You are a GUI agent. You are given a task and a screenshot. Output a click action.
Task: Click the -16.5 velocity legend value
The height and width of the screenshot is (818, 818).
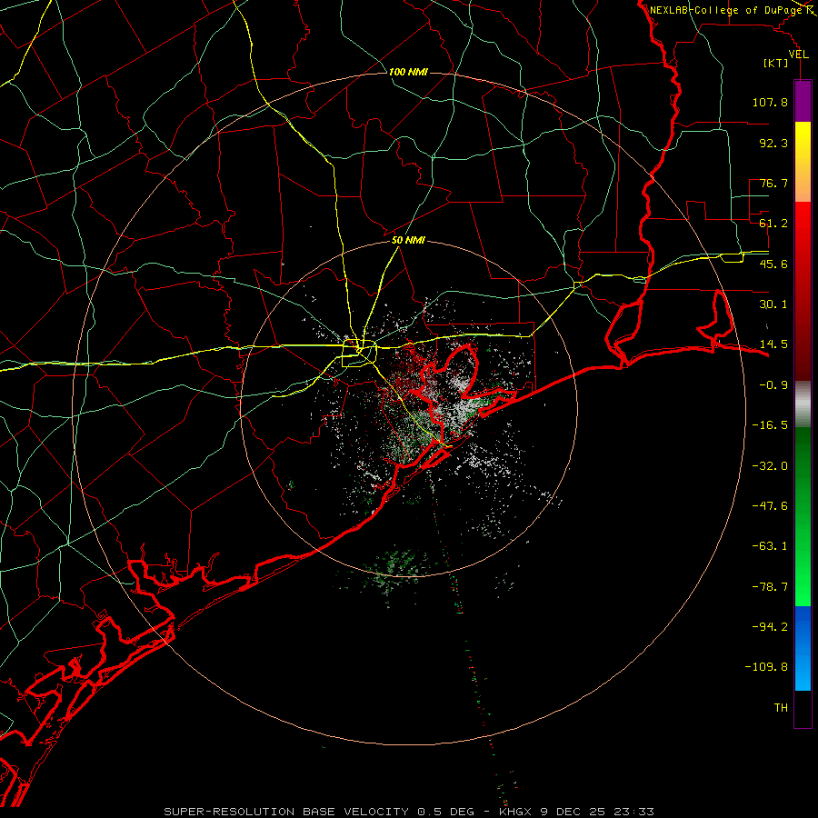(x=770, y=425)
